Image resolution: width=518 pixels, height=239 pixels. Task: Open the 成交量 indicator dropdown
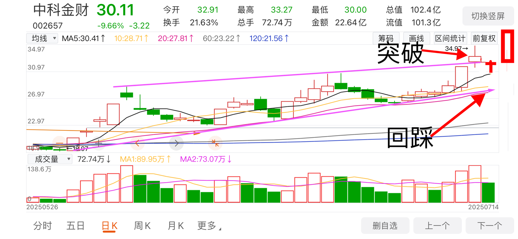[50, 159]
